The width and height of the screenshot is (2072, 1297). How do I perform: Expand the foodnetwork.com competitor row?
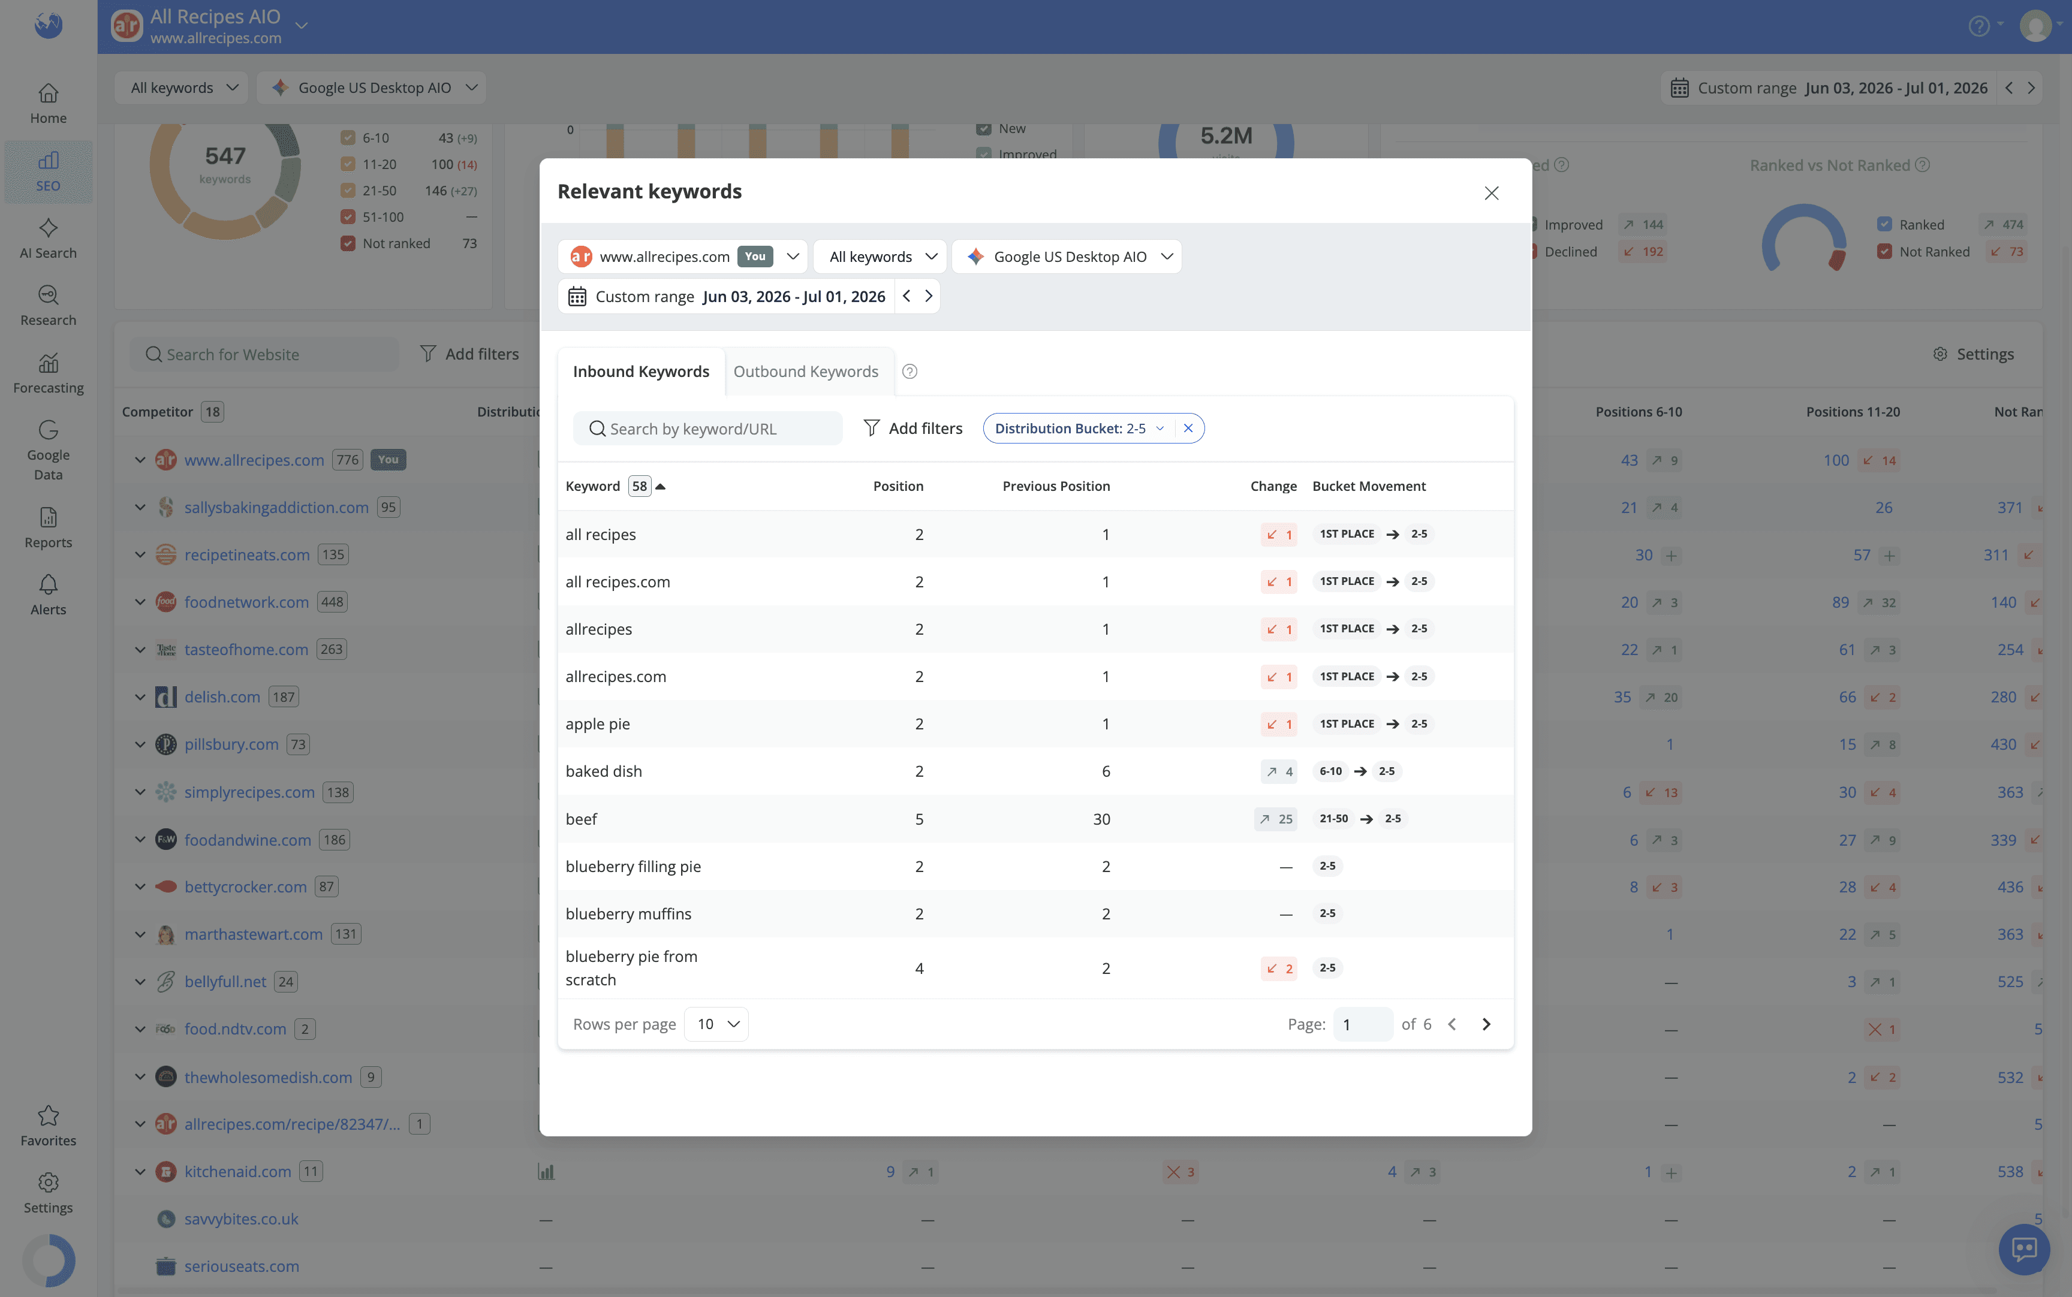pos(140,602)
